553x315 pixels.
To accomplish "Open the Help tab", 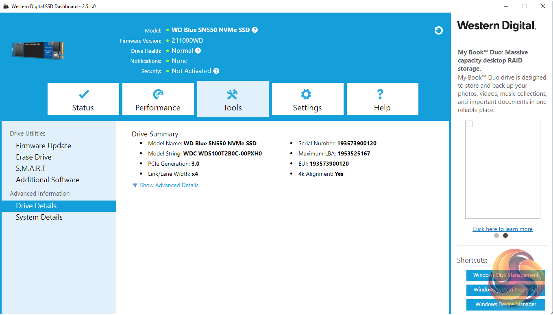I will coord(383,99).
